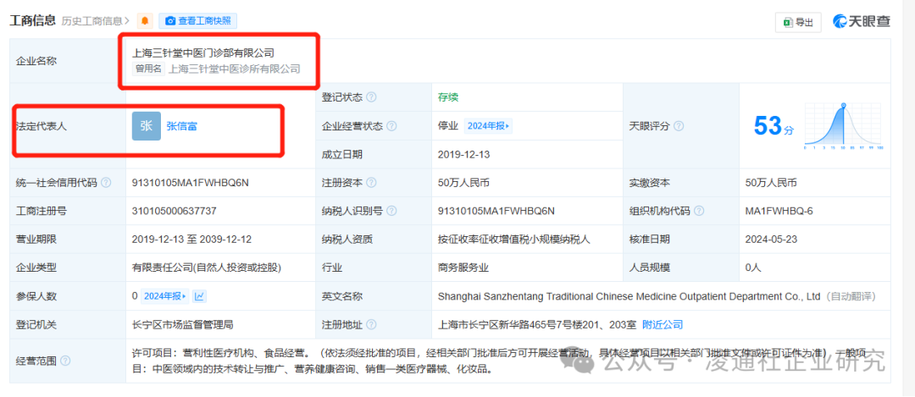Select credit code 91310105MA1FWHBQ6N in 统一社会信用代码 row

(191, 183)
